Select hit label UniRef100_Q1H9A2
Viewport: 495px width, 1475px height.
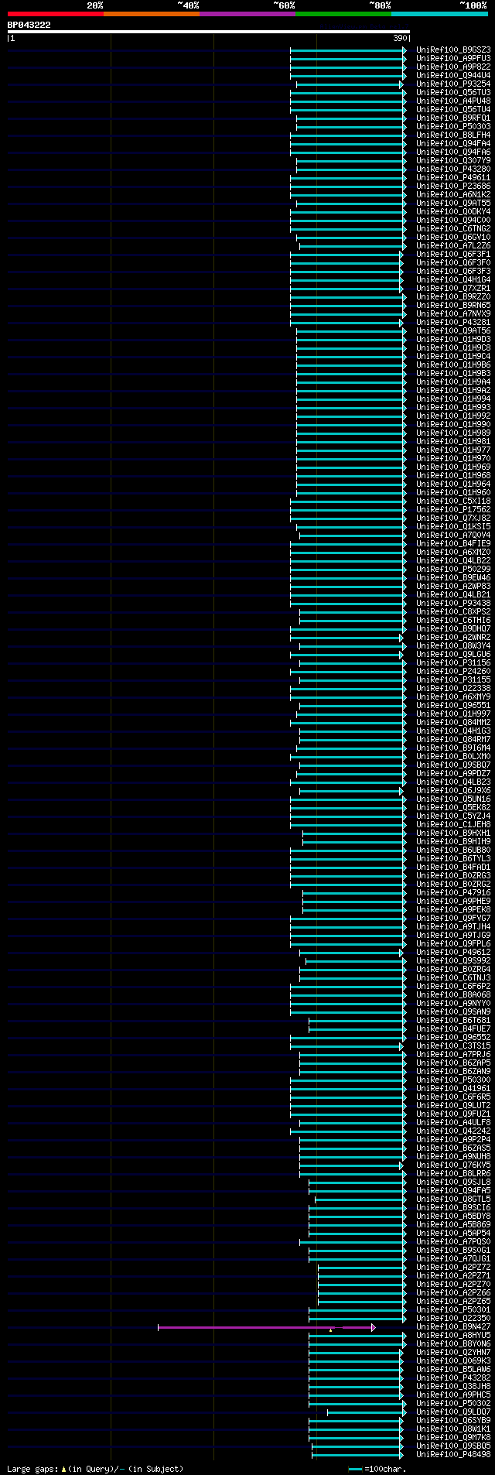pos(453,391)
